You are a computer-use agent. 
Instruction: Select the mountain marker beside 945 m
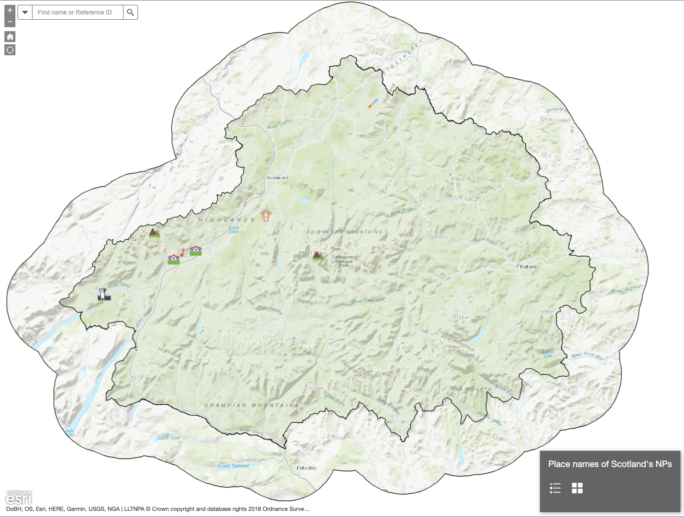pyautogui.click(x=154, y=233)
